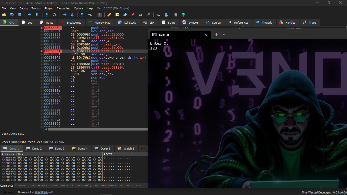The width and height of the screenshot is (347, 195).
Task: Toggle breakpoint bullet at address 00638350
Action: click(42, 28)
